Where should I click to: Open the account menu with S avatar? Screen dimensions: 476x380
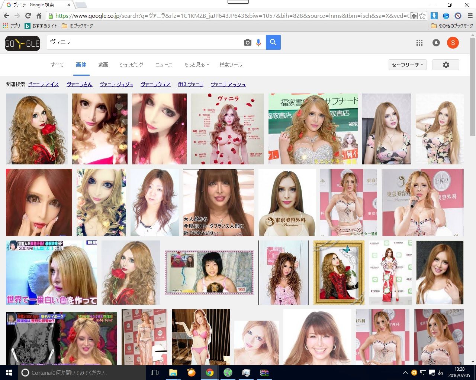(x=453, y=43)
